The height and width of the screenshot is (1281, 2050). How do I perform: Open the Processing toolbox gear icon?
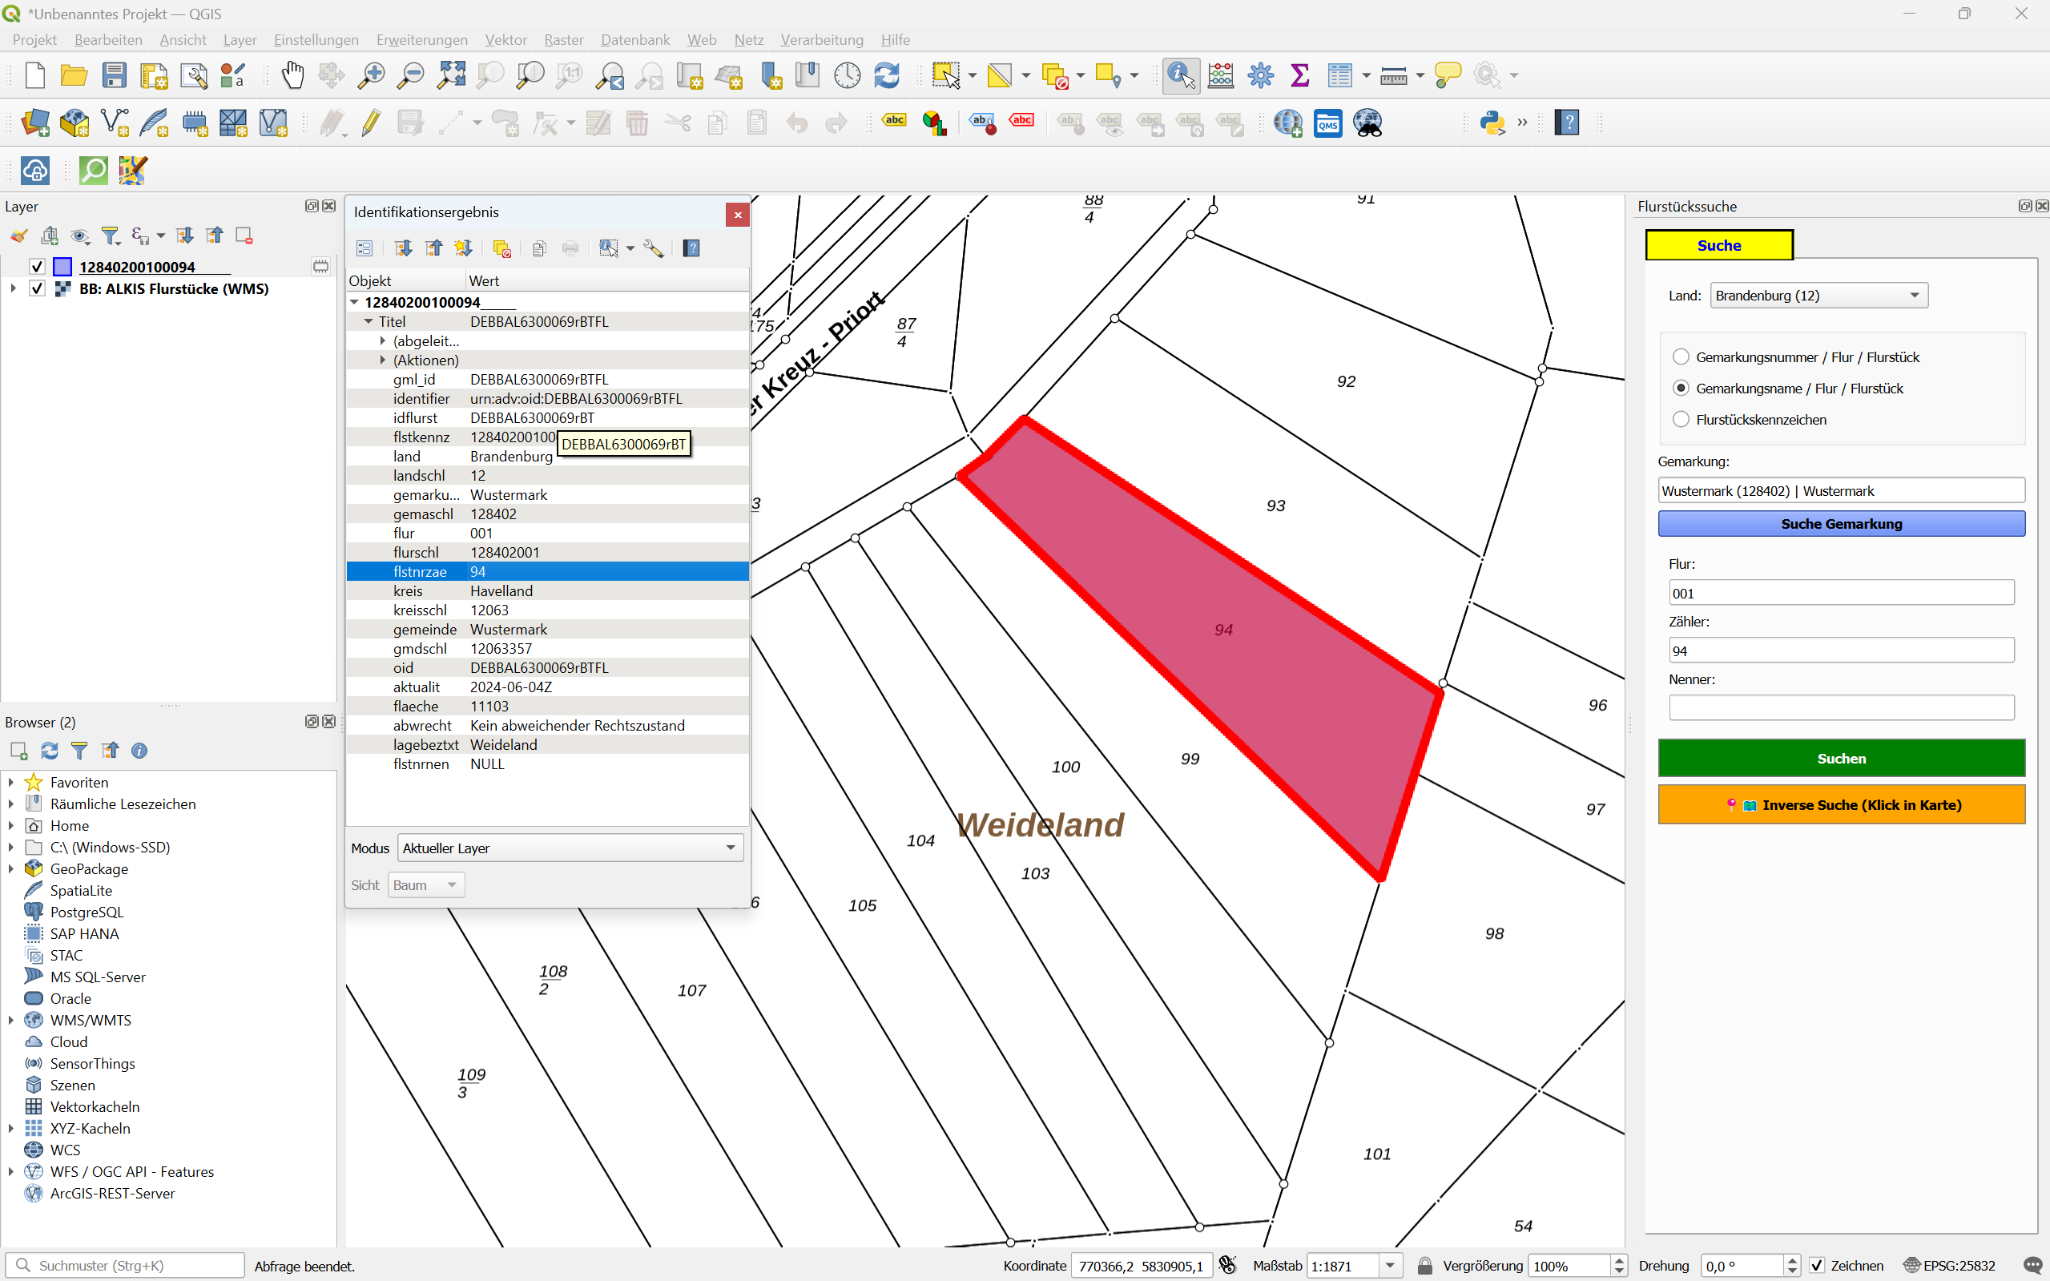pos(1260,75)
